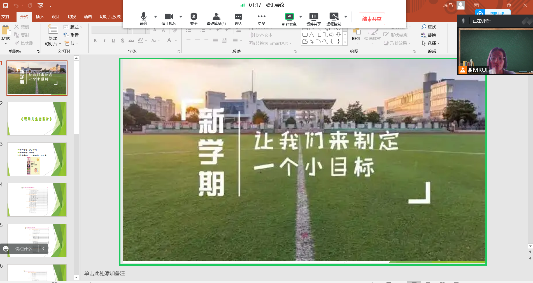Align text right

point(206,41)
